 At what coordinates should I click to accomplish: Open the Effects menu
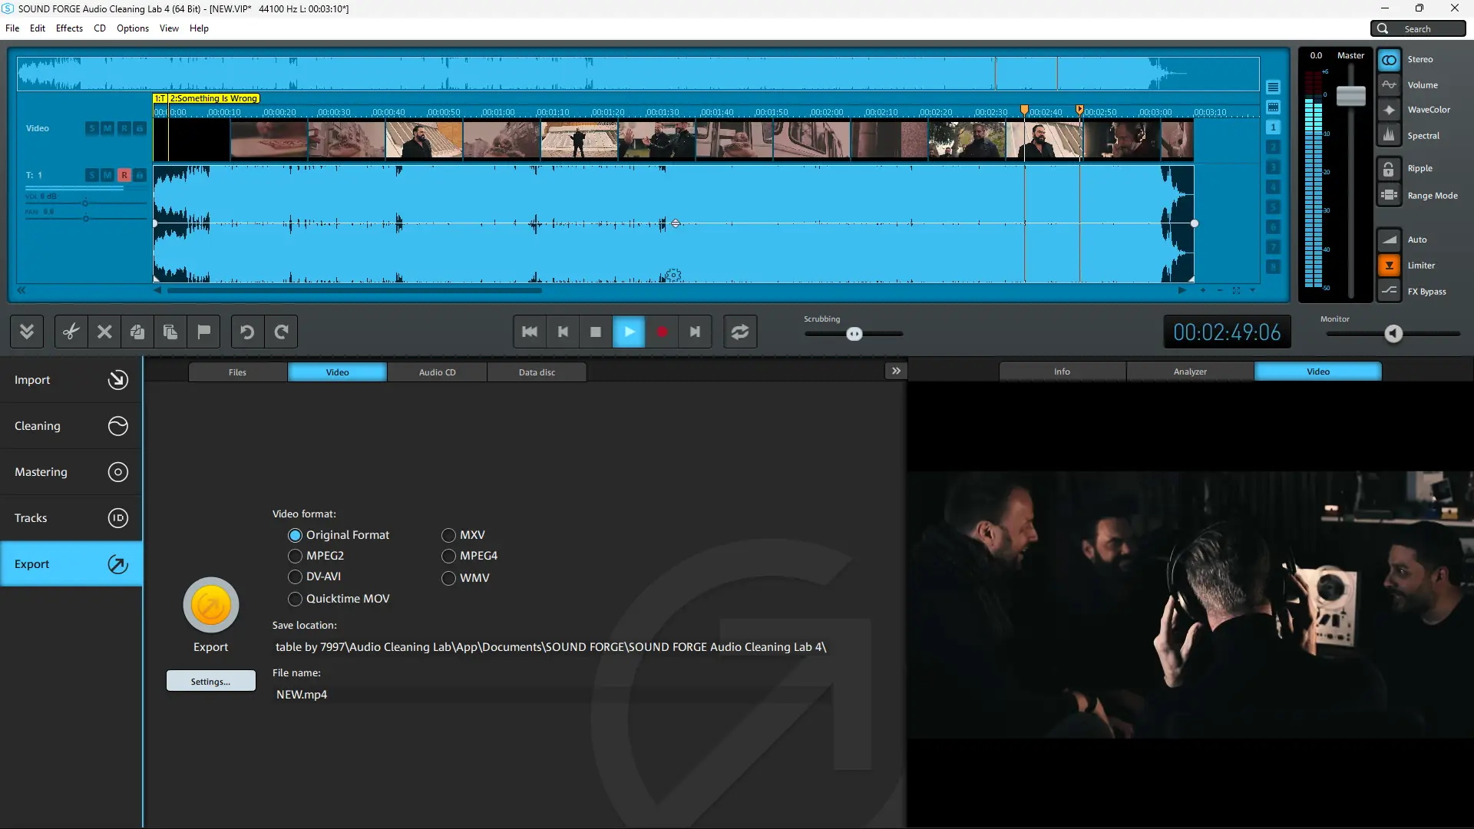[69, 28]
